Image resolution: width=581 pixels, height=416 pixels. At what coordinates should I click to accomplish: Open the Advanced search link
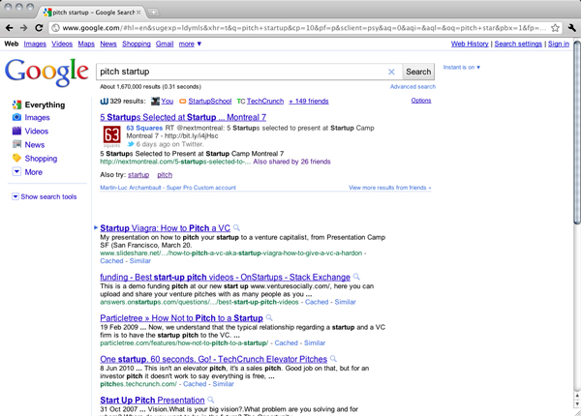pyautogui.click(x=413, y=87)
